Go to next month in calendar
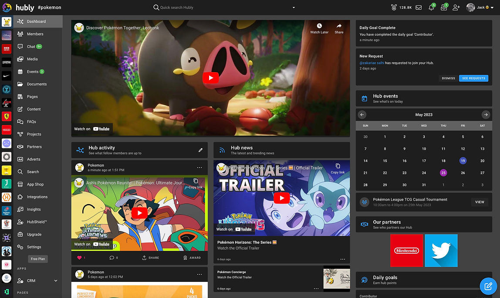500x298 pixels. click(x=486, y=114)
